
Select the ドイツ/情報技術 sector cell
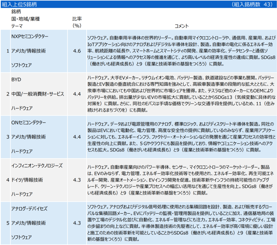pos(27,180)
